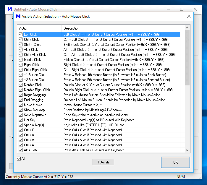Image resolution: width=207 pixels, height=185 pixels.
Task: Click the M logo in the dialog title bar
Action: pyautogui.click(x=18, y=16)
